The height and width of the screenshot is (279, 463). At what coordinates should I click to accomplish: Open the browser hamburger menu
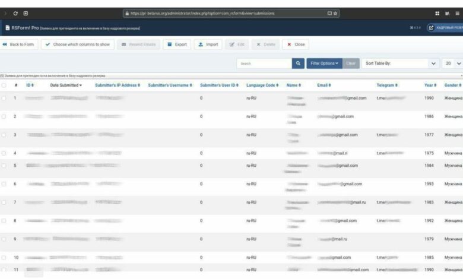coord(457,13)
